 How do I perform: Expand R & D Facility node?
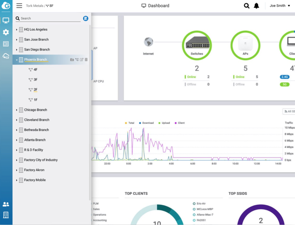(x=16, y=150)
